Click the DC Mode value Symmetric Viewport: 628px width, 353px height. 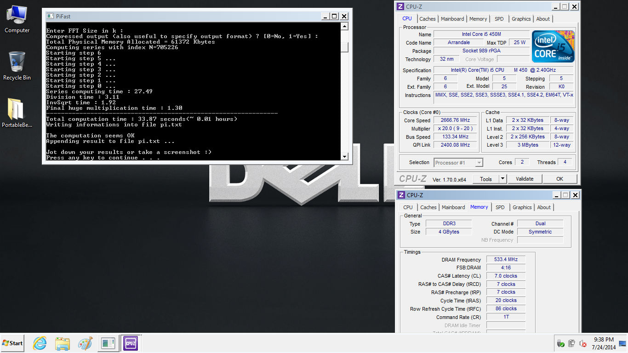point(540,232)
